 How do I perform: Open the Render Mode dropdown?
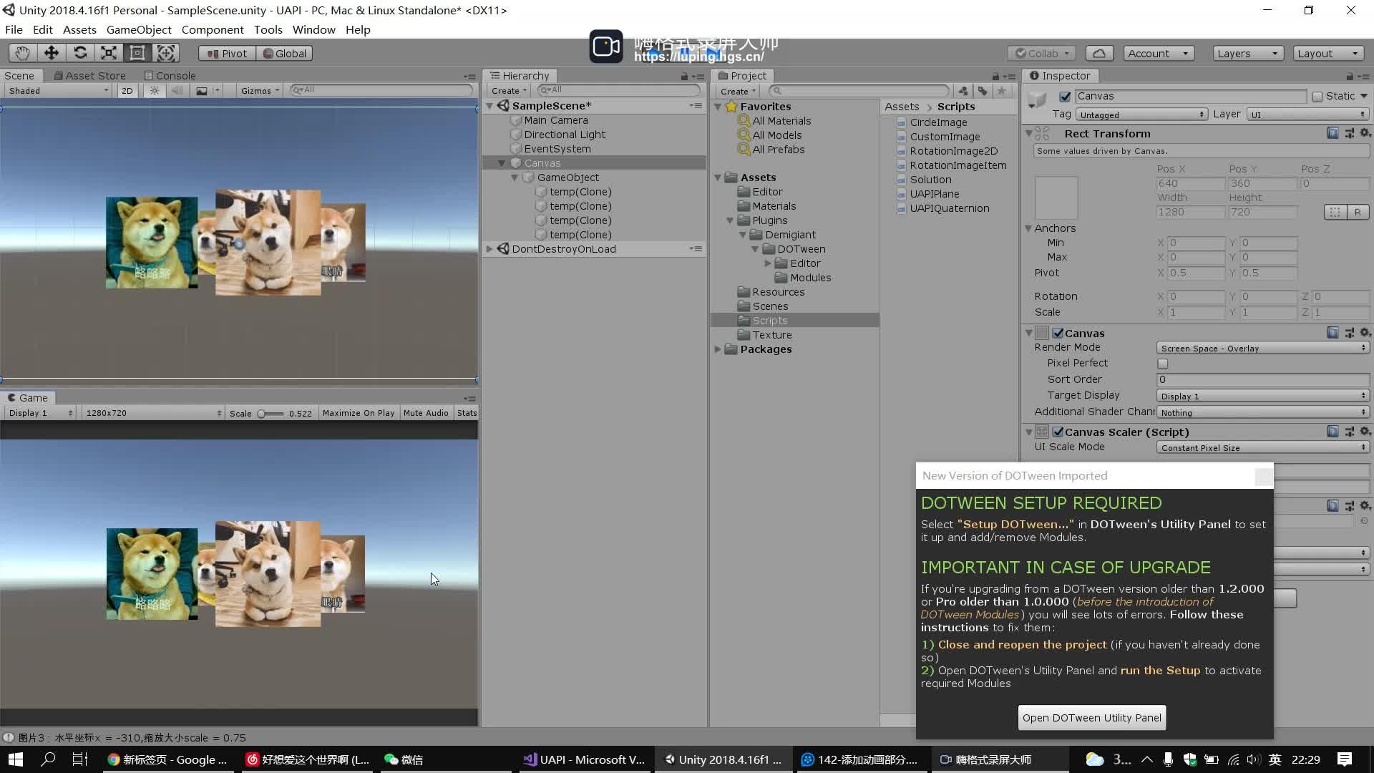coord(1262,348)
